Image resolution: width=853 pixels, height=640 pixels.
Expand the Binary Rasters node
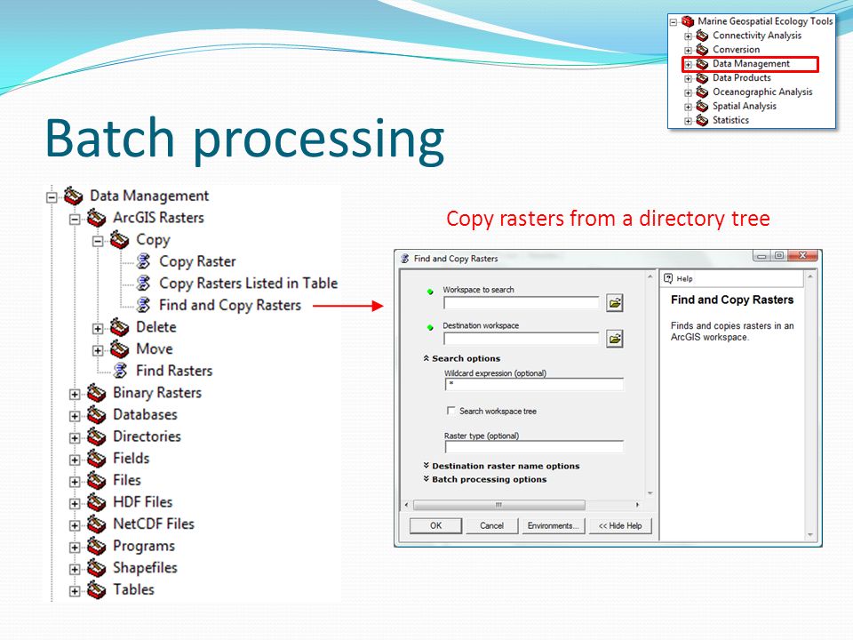[x=75, y=394]
